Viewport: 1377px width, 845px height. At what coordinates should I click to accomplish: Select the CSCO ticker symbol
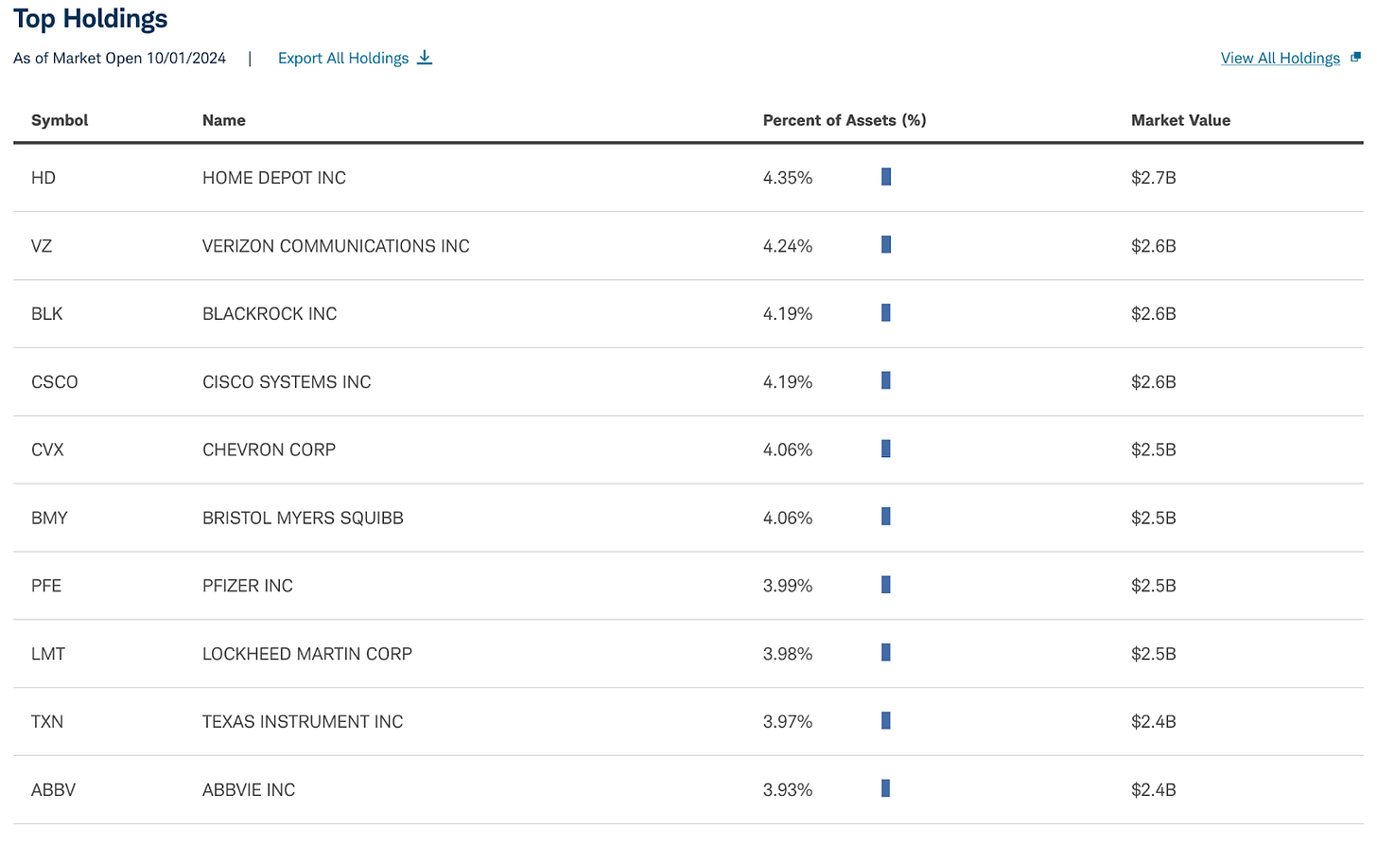(55, 382)
